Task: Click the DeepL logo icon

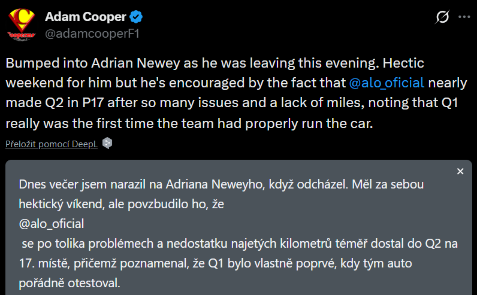Action: [x=107, y=143]
